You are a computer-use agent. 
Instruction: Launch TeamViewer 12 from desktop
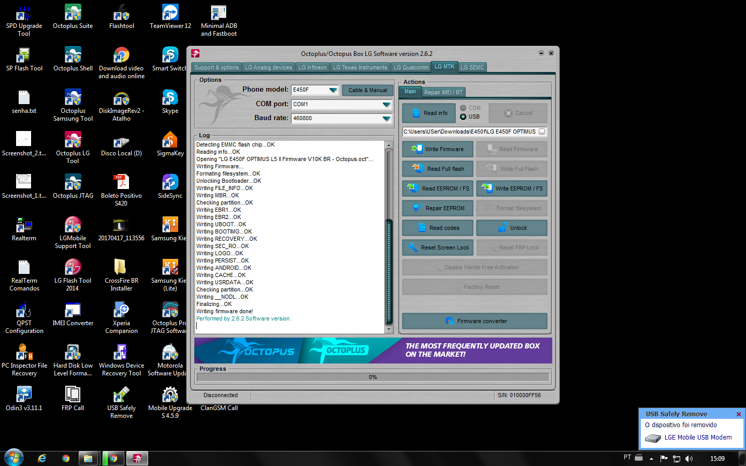170,17
